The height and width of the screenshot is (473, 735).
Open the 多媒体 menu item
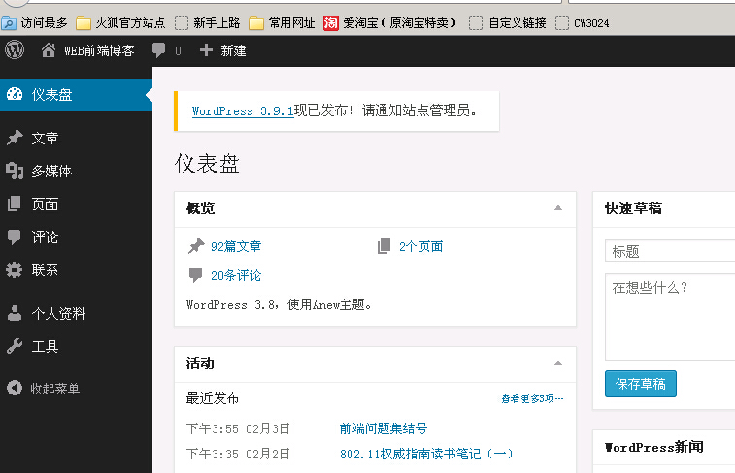76,171
